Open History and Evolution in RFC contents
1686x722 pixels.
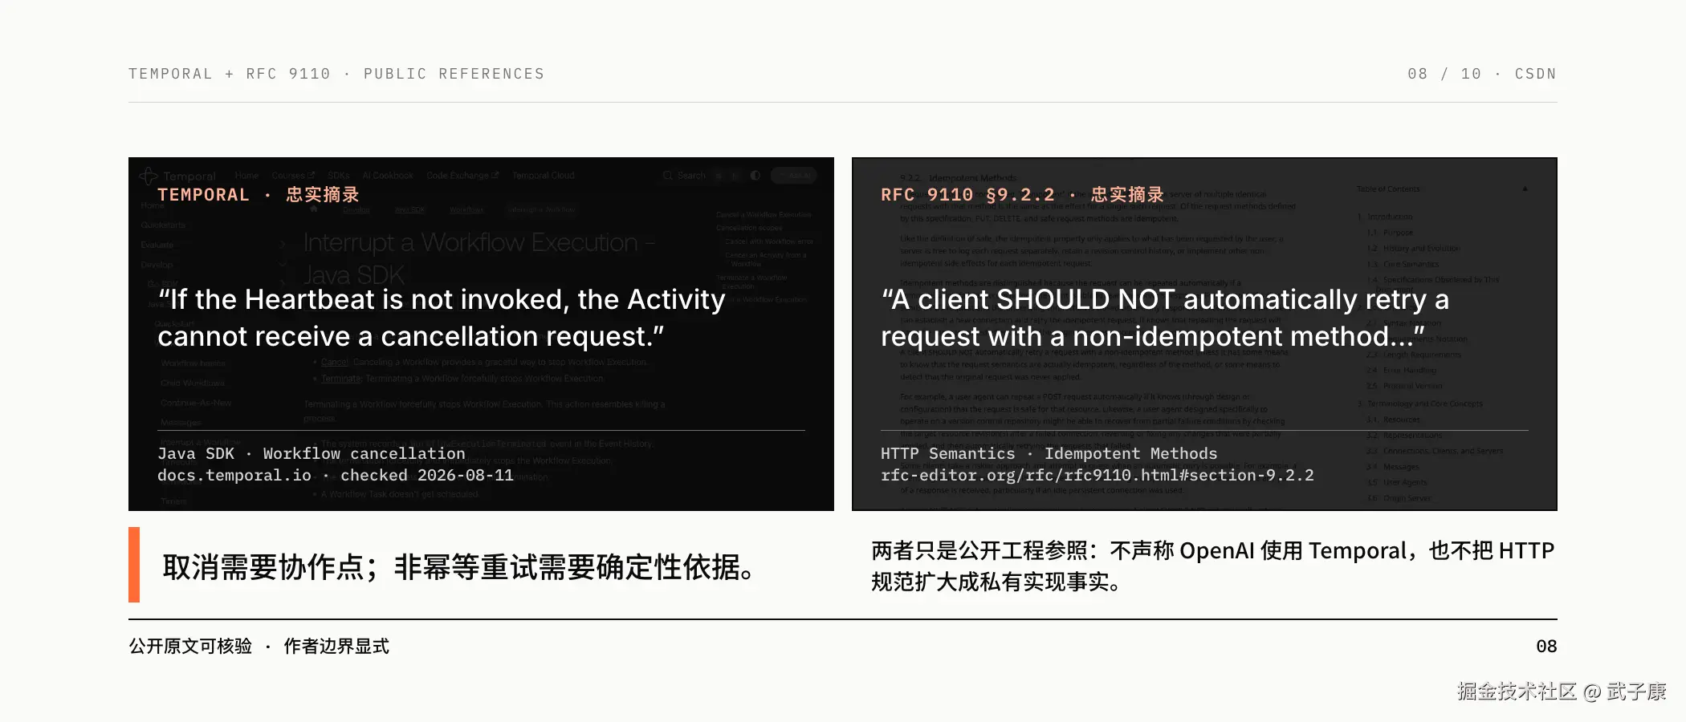pos(1421,248)
